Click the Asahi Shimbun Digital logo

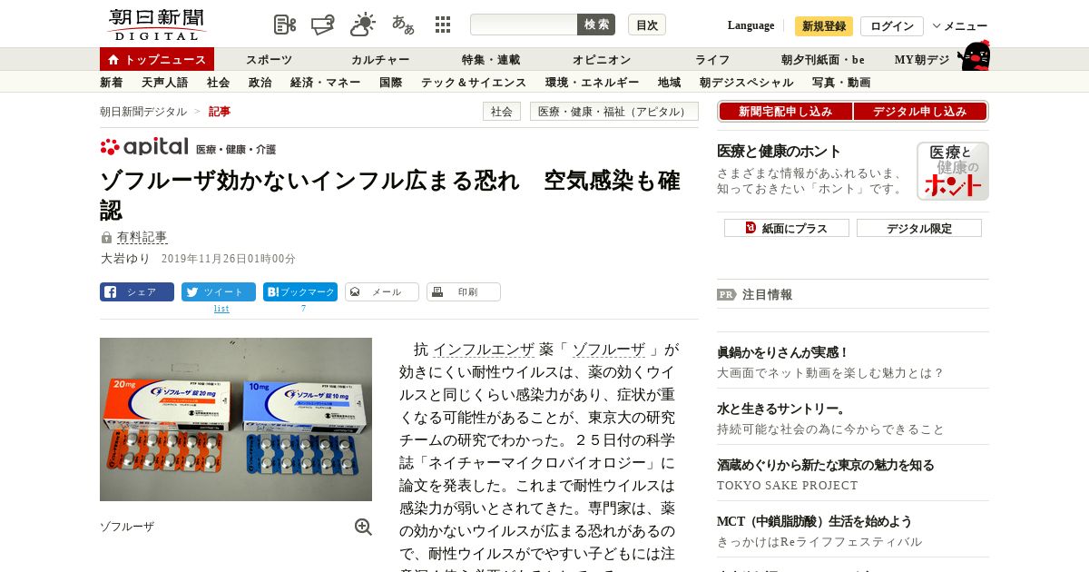pyautogui.click(x=156, y=25)
